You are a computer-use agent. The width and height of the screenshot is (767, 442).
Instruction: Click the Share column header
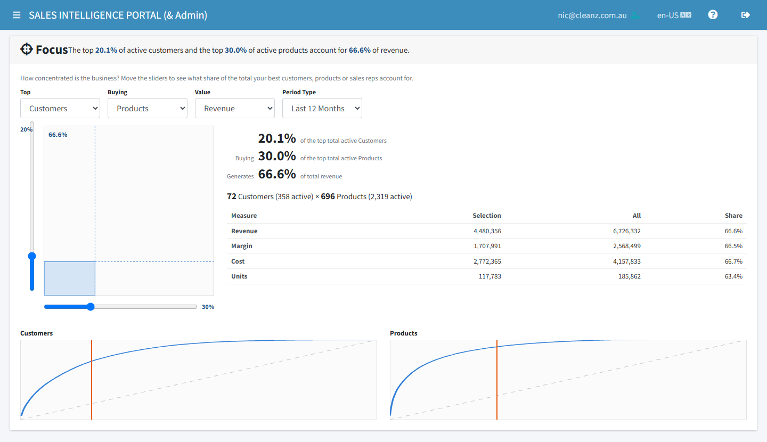coord(733,216)
